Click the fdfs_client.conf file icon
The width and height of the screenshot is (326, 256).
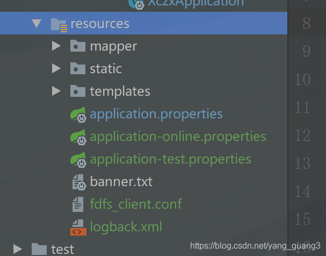point(78,204)
